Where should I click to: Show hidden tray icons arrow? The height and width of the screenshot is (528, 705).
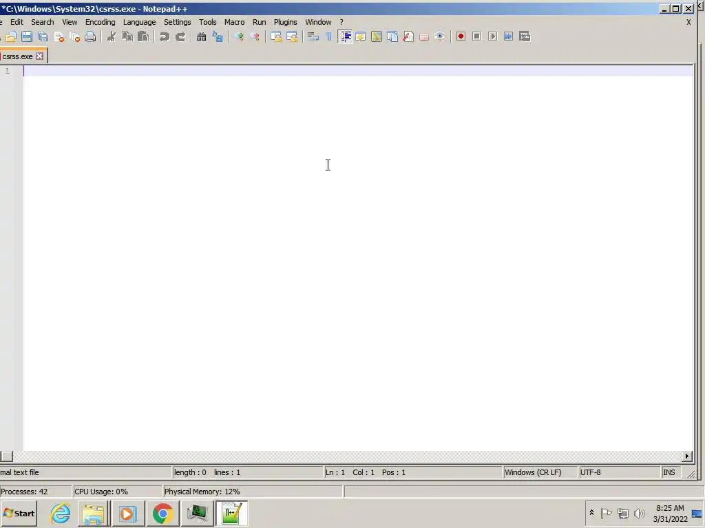pyautogui.click(x=591, y=513)
